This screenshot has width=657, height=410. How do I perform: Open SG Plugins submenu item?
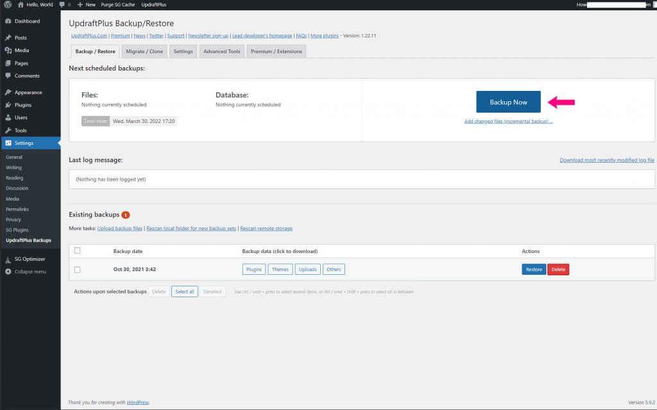click(x=17, y=230)
